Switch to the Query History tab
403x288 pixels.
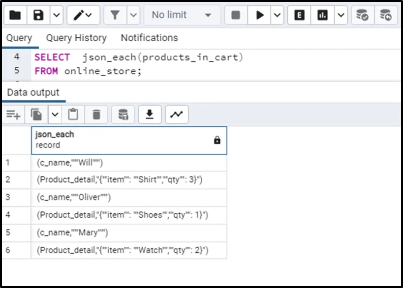pyautogui.click(x=76, y=38)
